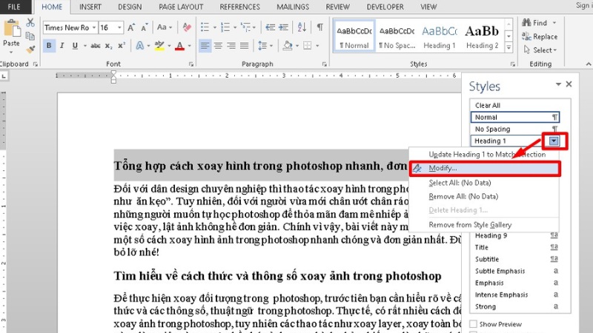Toggle Subscript formatting
The width and height of the screenshot is (593, 333).
[108, 46]
